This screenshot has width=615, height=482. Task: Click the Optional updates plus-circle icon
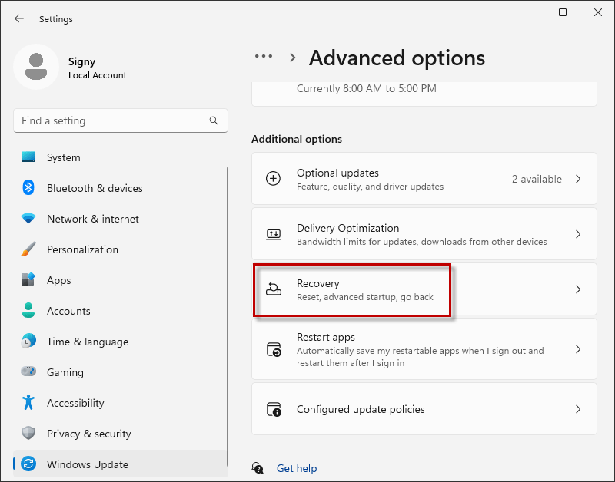pyautogui.click(x=274, y=179)
